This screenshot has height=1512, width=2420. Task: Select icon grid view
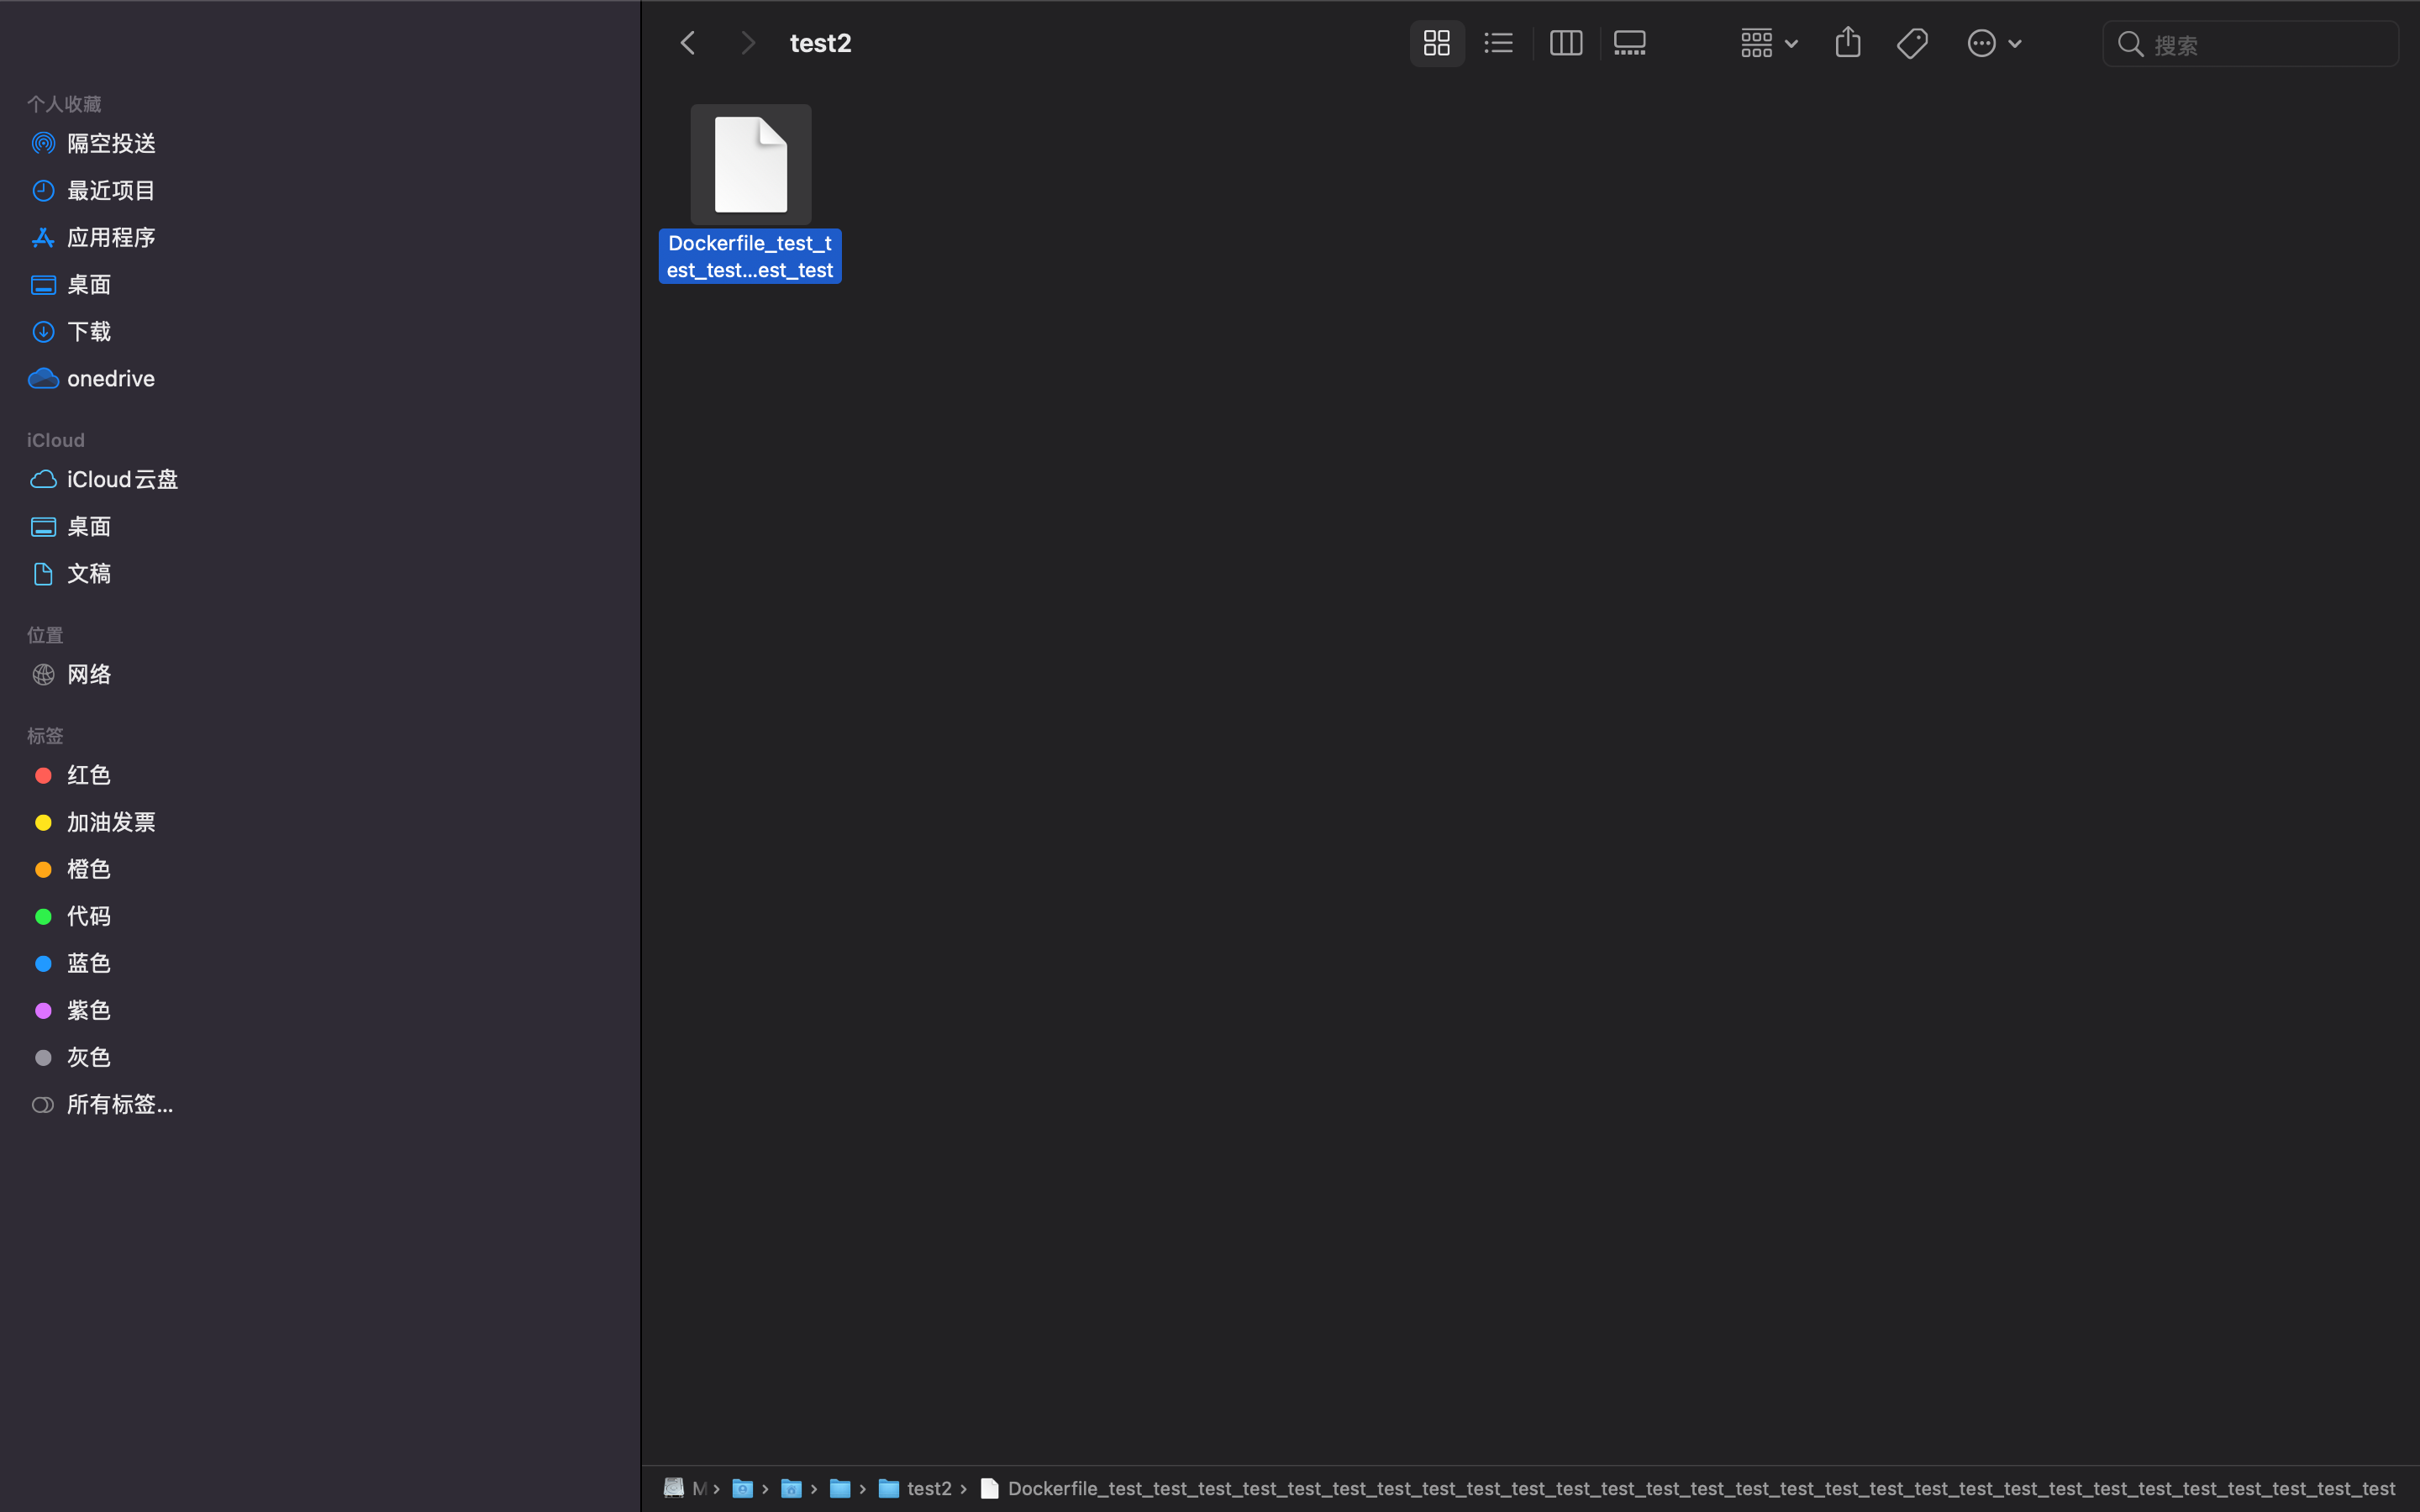1437,43
